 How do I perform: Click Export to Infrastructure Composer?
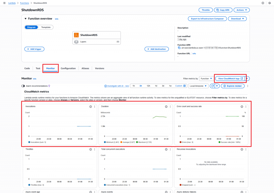[x=207, y=19]
